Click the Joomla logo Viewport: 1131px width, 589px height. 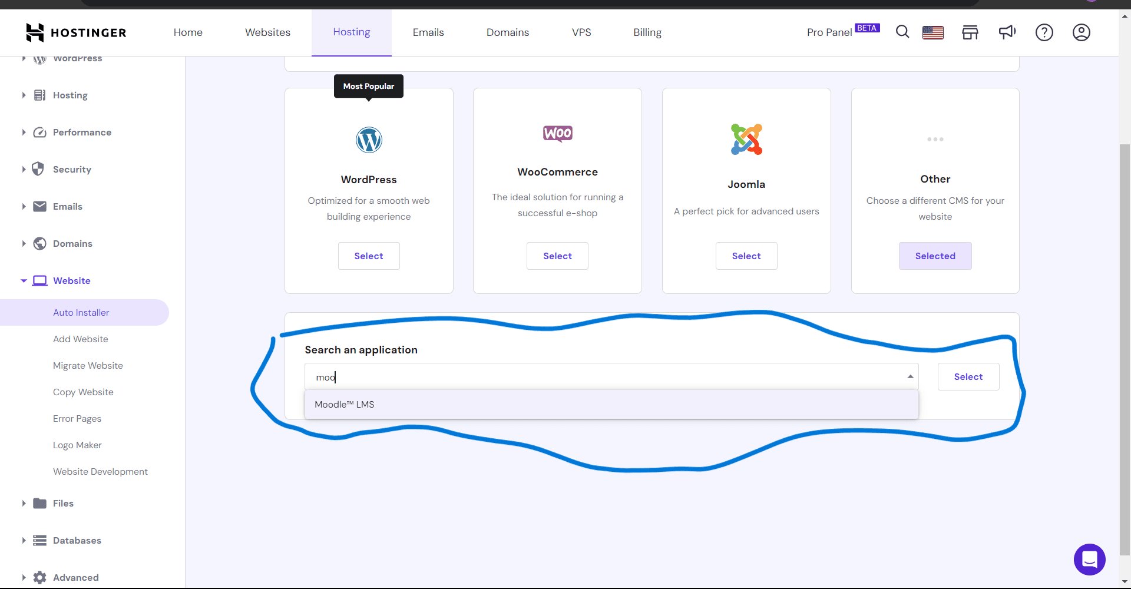point(746,139)
